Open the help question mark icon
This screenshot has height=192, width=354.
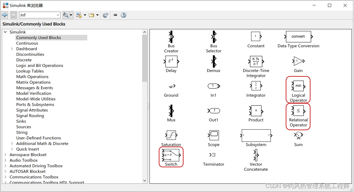(124, 15)
